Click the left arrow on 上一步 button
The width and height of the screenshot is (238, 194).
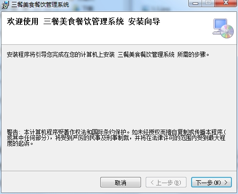152,183
